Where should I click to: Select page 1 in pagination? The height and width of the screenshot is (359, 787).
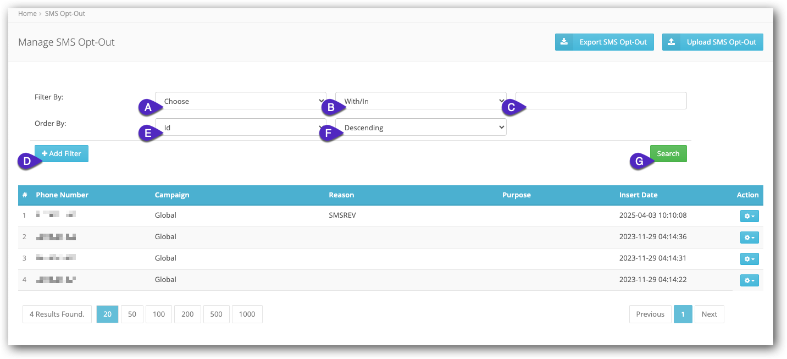(x=683, y=314)
